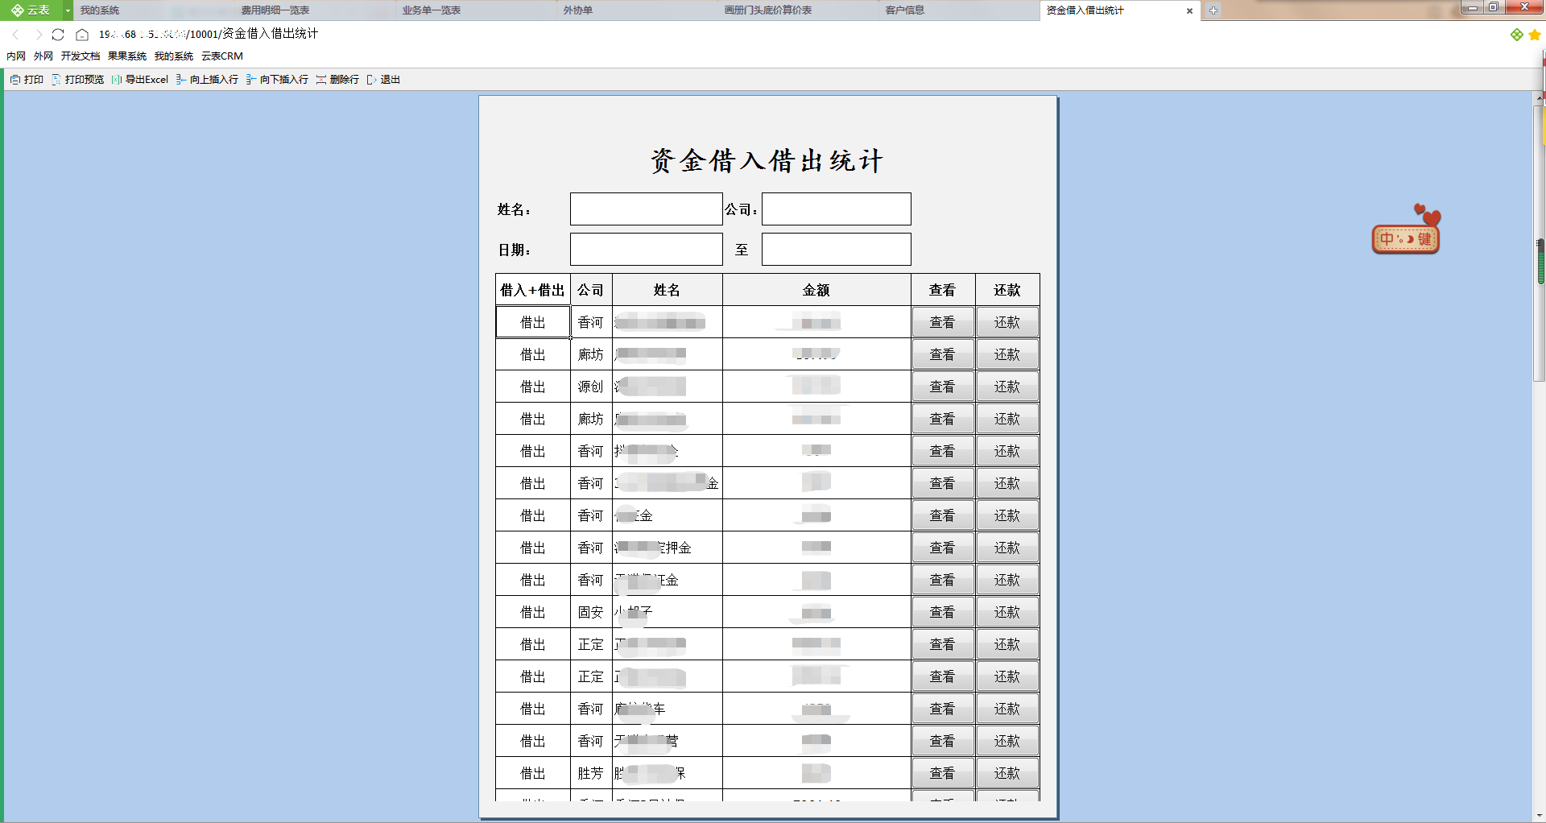Open the 果果系统 bookmark
This screenshot has height=823, width=1546.
[x=127, y=56]
